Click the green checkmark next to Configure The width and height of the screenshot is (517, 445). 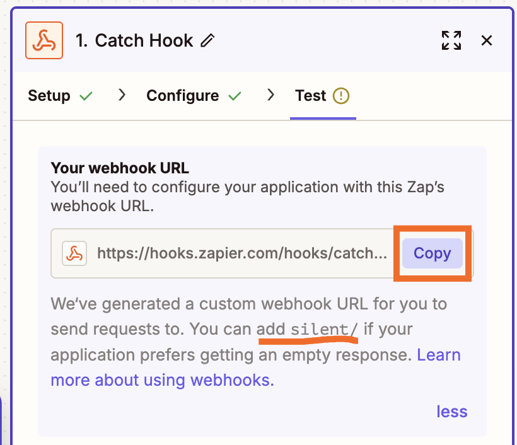pos(235,96)
